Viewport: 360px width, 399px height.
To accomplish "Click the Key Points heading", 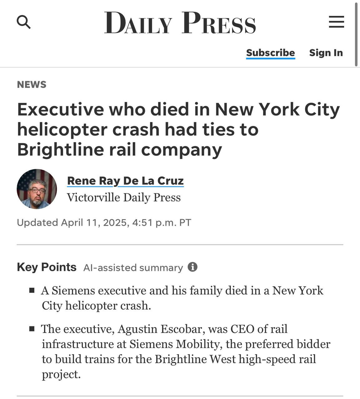I will [47, 267].
